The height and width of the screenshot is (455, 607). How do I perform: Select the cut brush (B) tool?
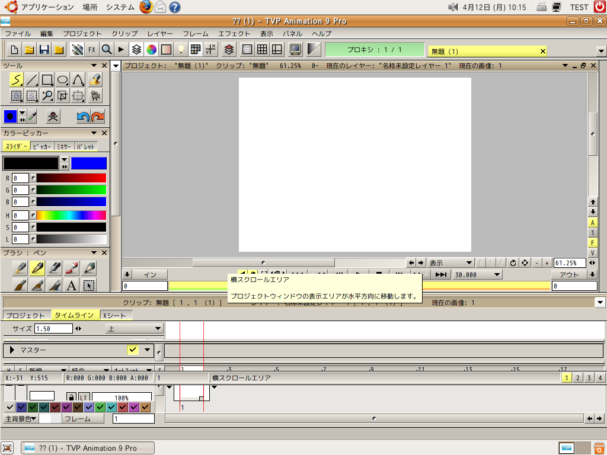[16, 95]
